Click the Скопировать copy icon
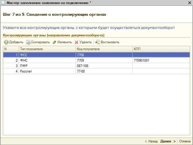Image resolution: width=193 pixels, height=145 pixels. 28,42
